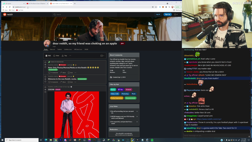The image size is (252, 142).
Task: Downvote the COCKIII artwork post
Action: click(45, 92)
